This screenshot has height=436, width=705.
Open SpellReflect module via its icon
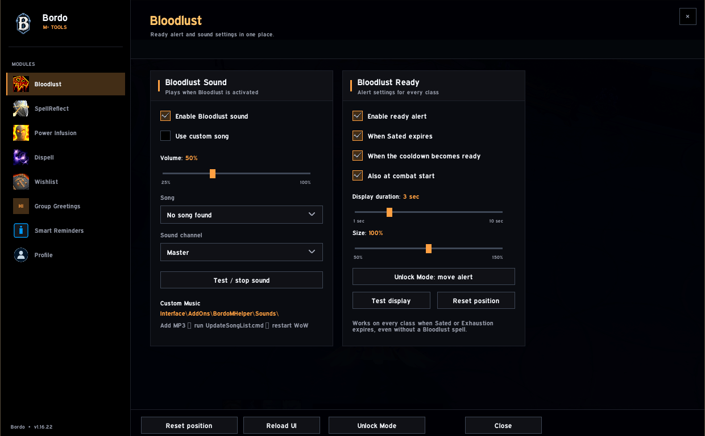click(21, 108)
